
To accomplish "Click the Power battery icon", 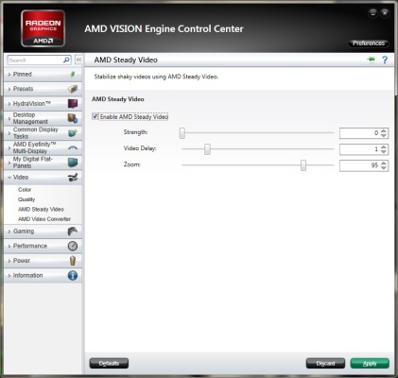I will tap(73, 261).
